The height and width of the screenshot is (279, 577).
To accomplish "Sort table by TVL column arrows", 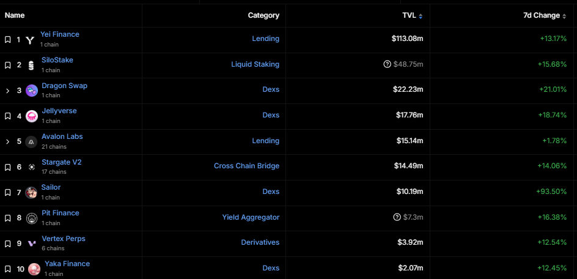I will tap(421, 16).
